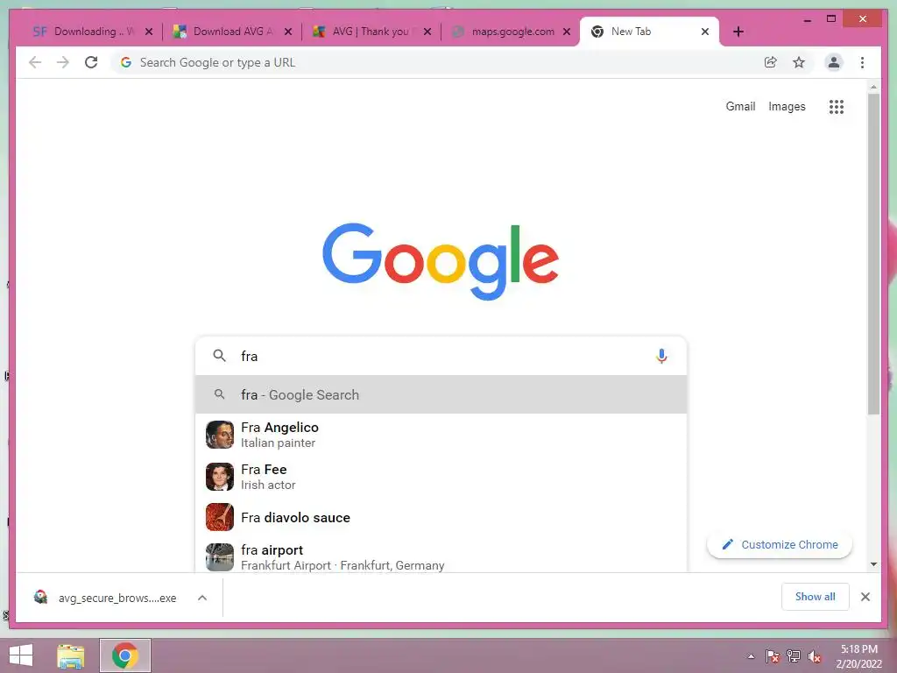897x673 pixels.
Task: Click the Google logo
Action: click(441, 261)
